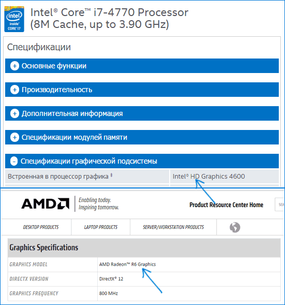
Task: Open the globe language selector icon
Action: coord(235,227)
